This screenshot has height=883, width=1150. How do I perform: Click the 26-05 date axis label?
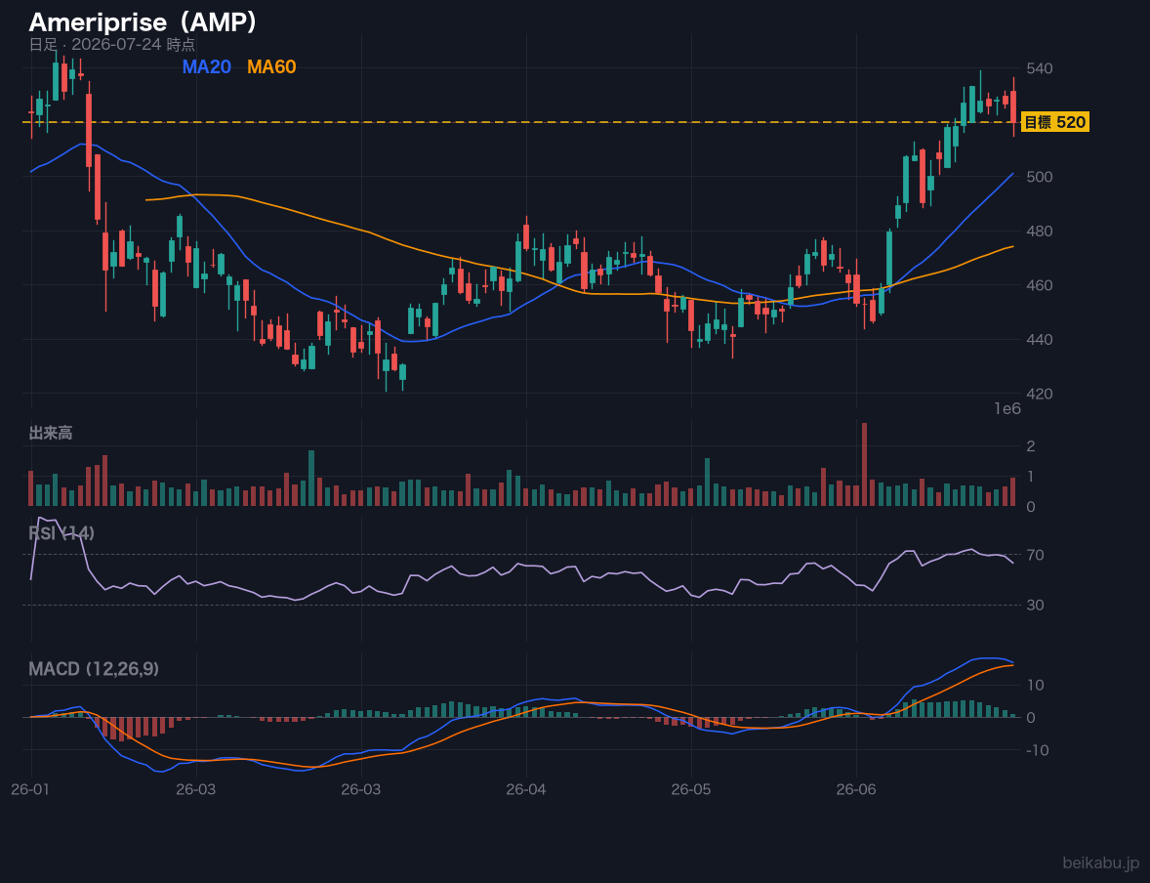pos(691,790)
